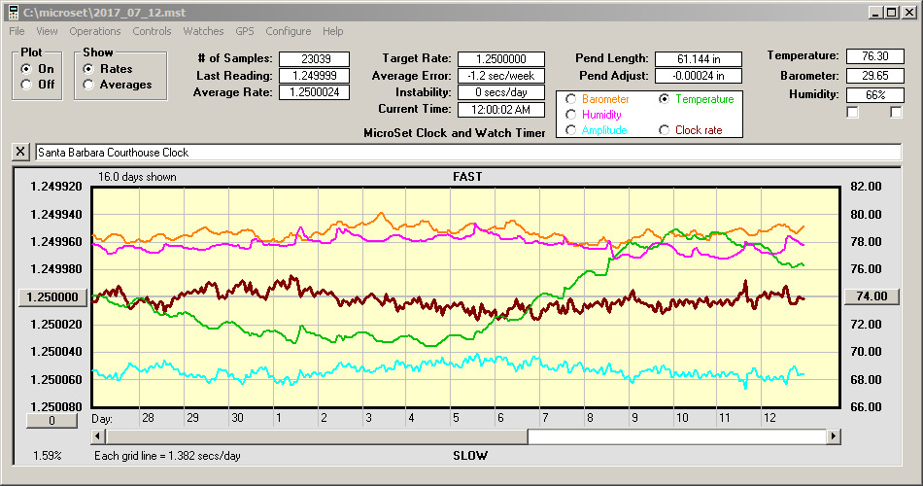Click the 0 button below left axis
Image resolution: width=923 pixels, height=486 pixels.
tap(51, 421)
